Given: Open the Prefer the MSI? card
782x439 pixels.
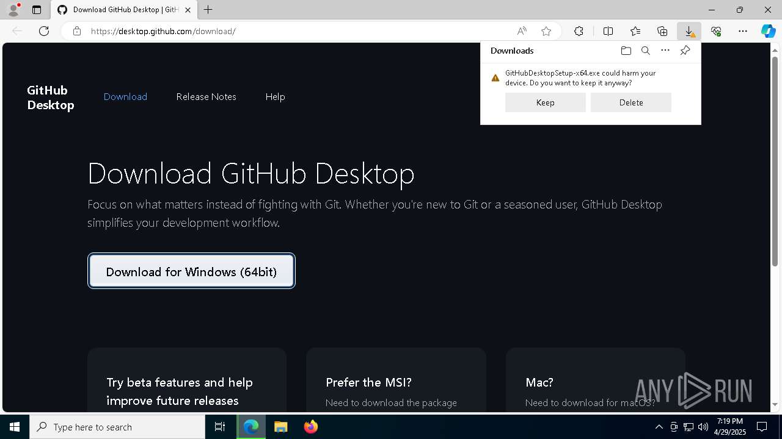Looking at the screenshot, I should [396, 380].
